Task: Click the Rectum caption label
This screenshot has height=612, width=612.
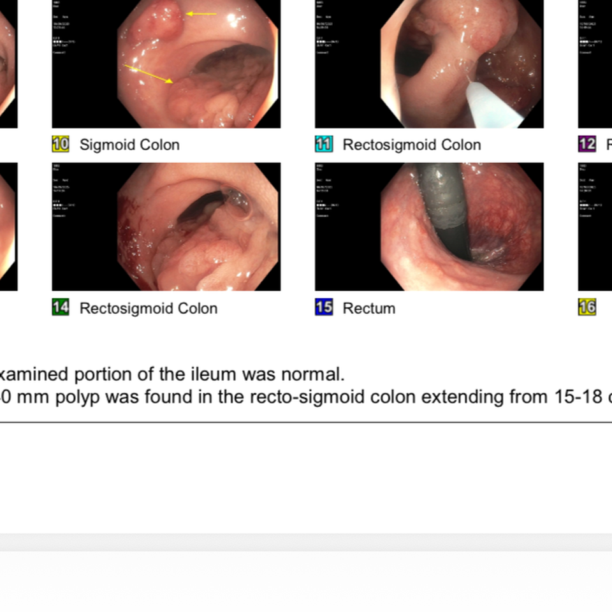Action: point(369,309)
